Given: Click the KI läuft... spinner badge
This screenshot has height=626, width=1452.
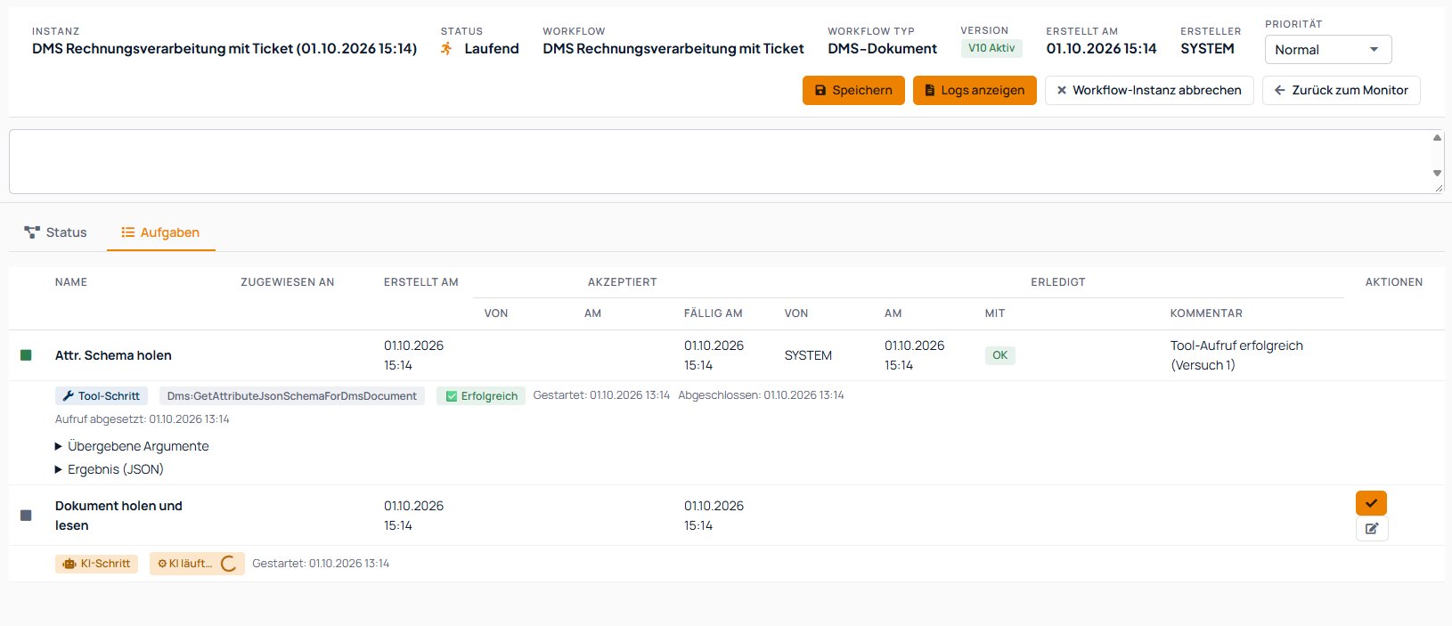Looking at the screenshot, I should pos(197,564).
